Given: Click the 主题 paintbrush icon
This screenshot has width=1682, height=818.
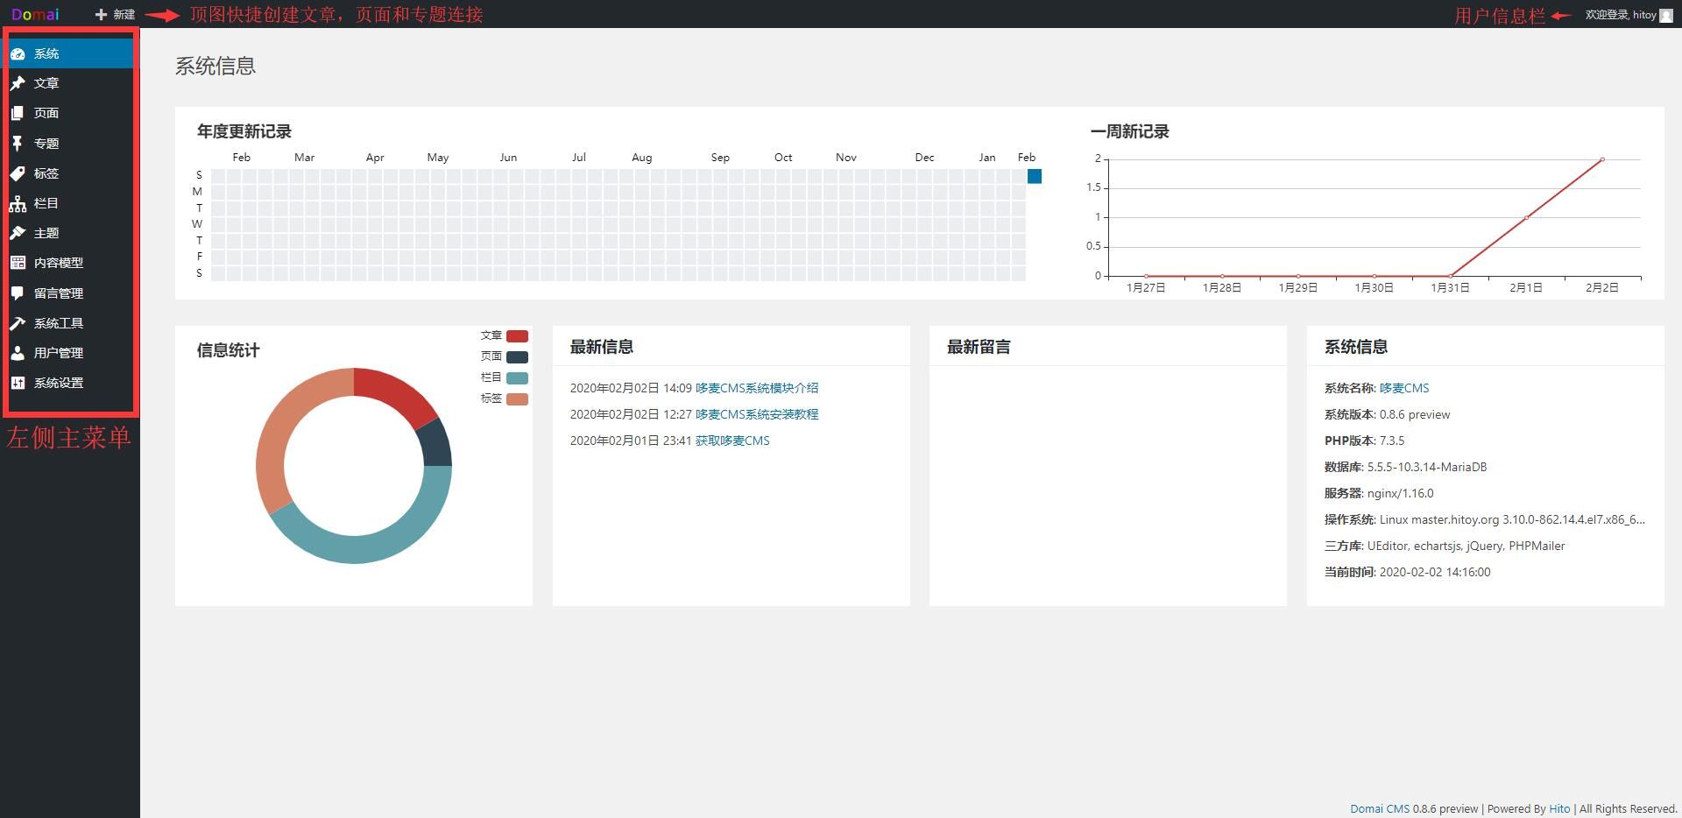Looking at the screenshot, I should coord(18,233).
